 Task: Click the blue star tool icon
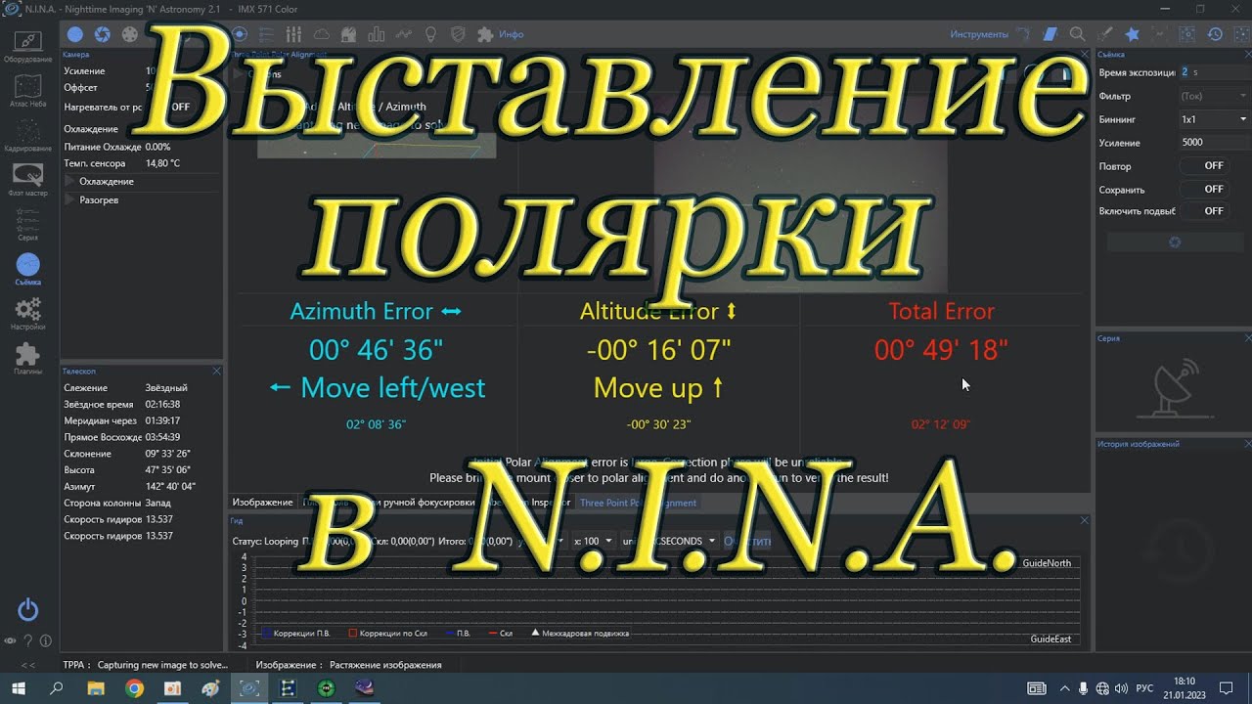tap(1132, 34)
